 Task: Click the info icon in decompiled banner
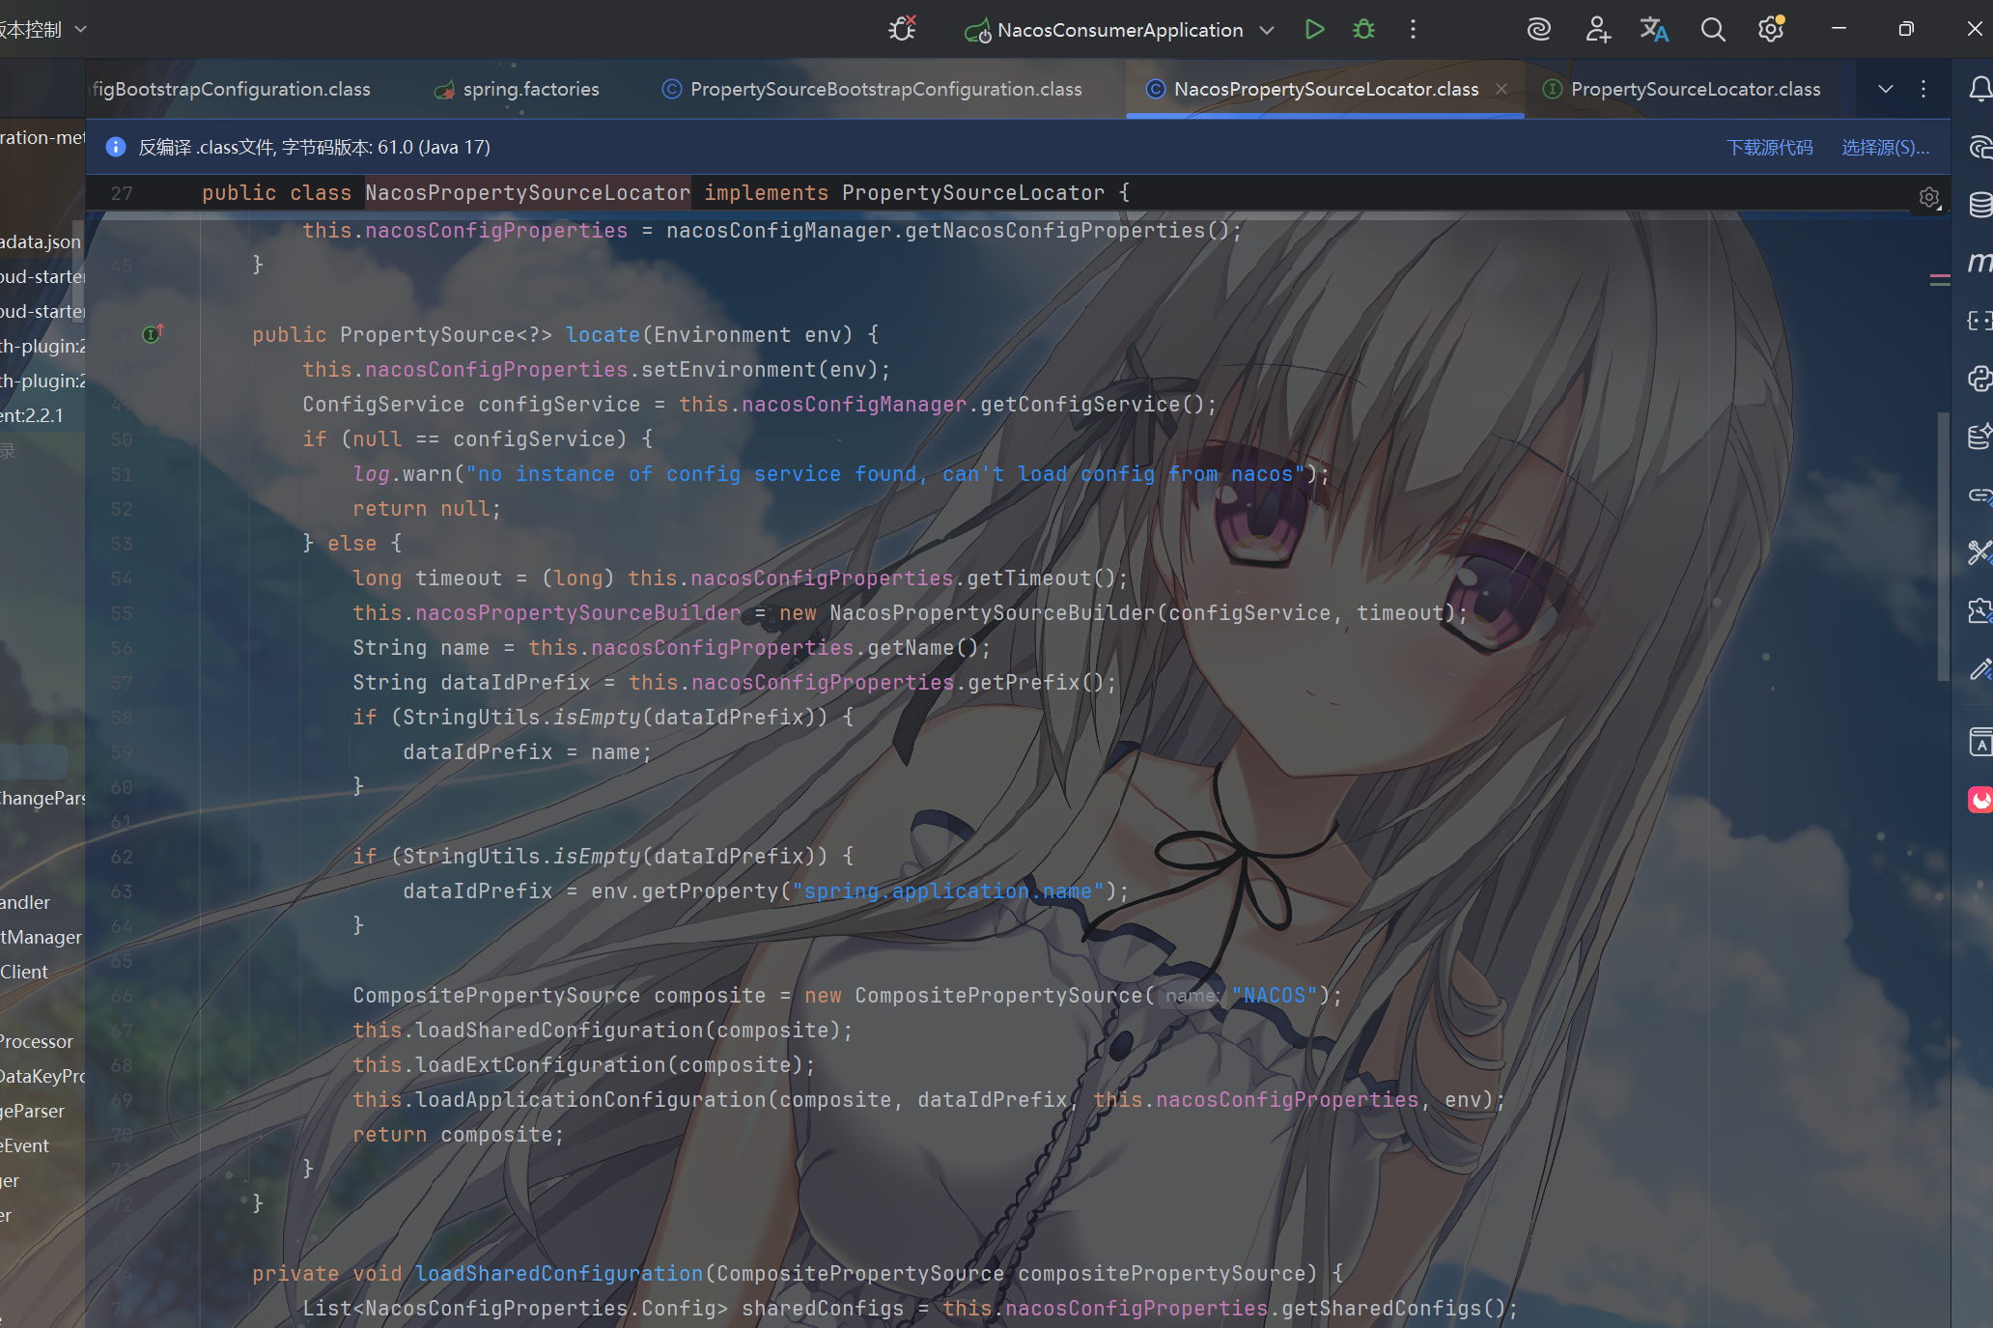point(115,147)
